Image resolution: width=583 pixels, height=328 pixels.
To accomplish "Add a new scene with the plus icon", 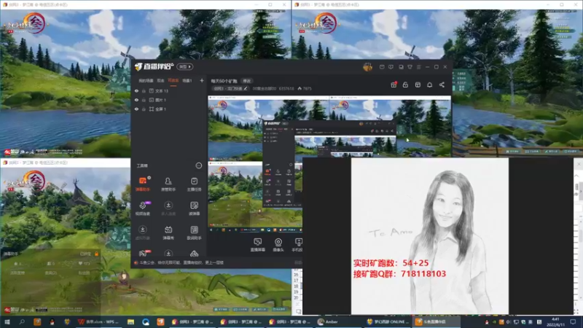I will [x=202, y=80].
